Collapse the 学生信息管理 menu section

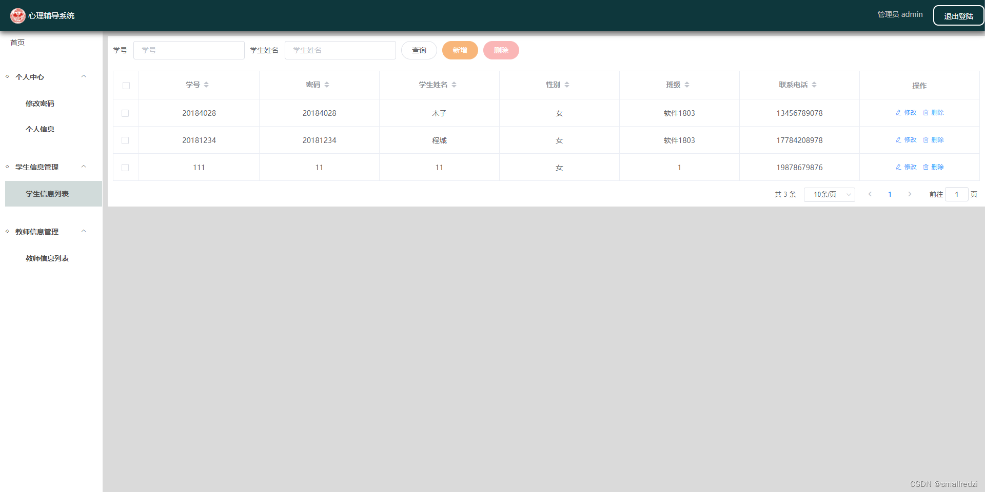tap(84, 167)
